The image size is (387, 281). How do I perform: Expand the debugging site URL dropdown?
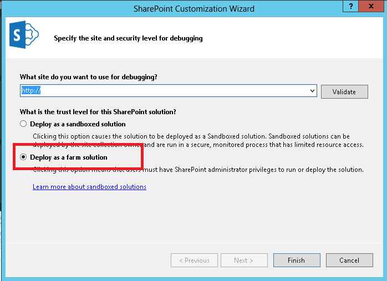pos(313,90)
